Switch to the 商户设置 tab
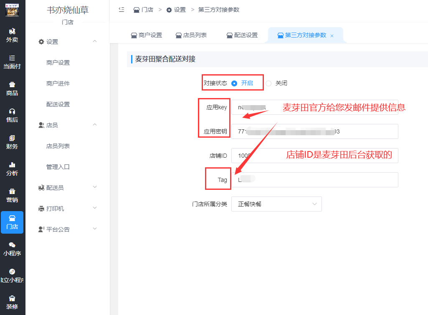This screenshot has width=428, height=315. coord(147,35)
